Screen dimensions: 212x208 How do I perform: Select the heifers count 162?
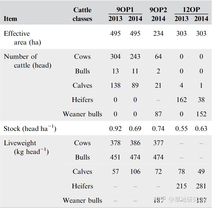pyautogui.click(x=181, y=100)
